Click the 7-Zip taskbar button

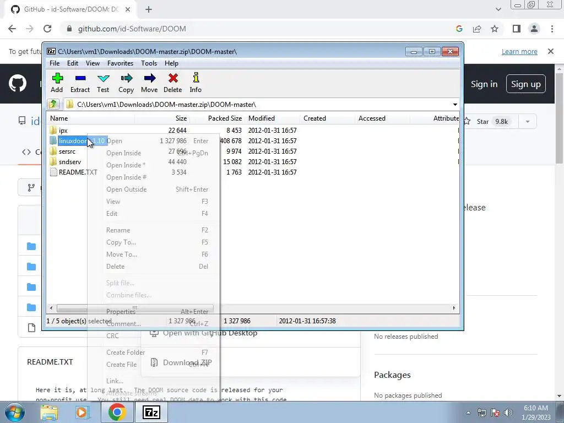151,412
